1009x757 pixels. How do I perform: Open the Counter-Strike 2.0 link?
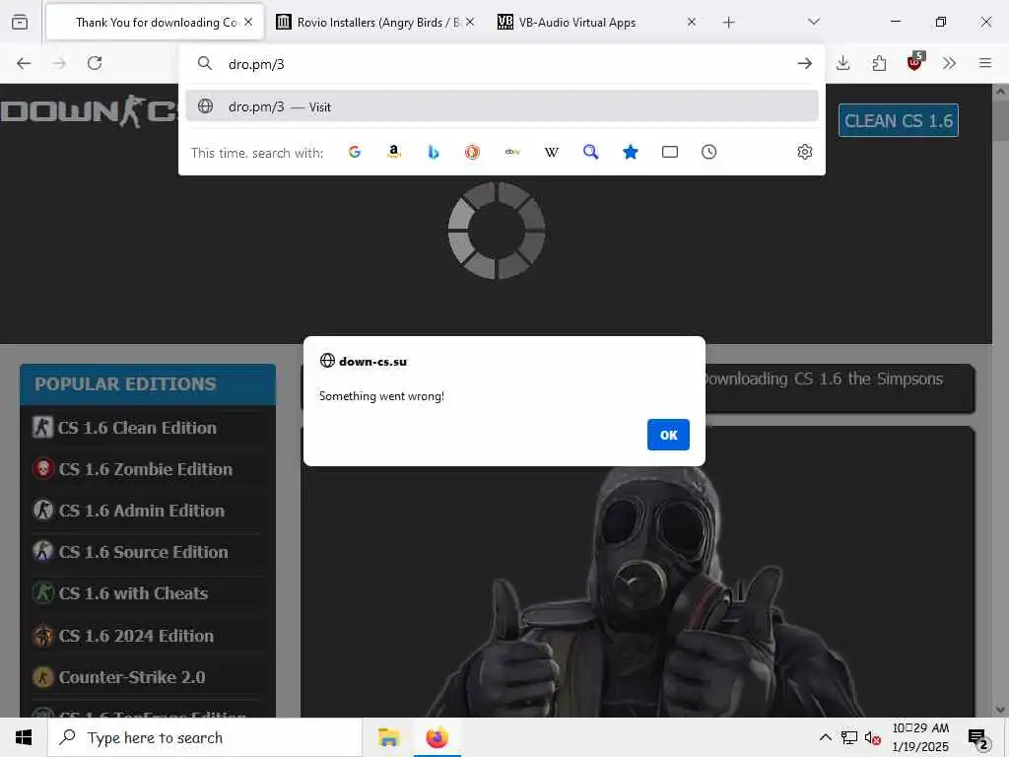pyautogui.click(x=132, y=677)
